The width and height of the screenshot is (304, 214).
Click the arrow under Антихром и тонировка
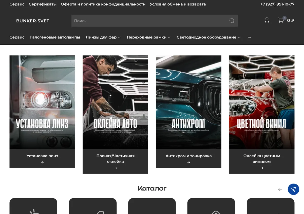click(188, 162)
